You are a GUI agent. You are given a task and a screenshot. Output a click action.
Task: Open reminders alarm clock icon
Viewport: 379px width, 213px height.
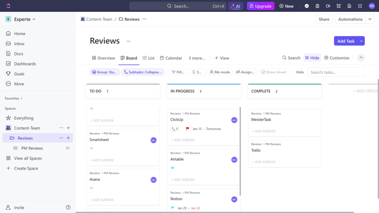coord(338,6)
